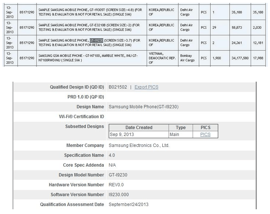This screenshot has height=214, width=270.
Task: Click the Member Company label
Action: pos(85,145)
